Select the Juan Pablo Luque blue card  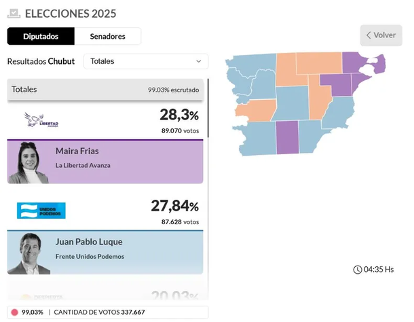(126, 252)
